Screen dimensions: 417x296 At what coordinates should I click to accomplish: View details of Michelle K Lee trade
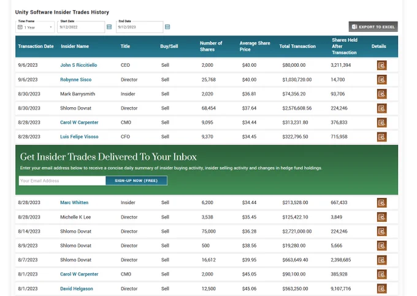[381, 217]
